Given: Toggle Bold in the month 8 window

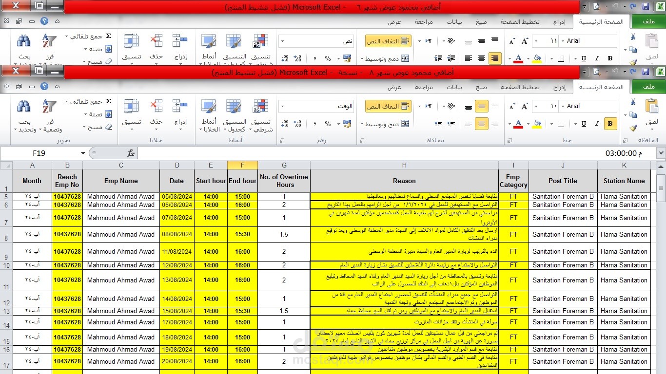Looking at the screenshot, I should tap(609, 124).
